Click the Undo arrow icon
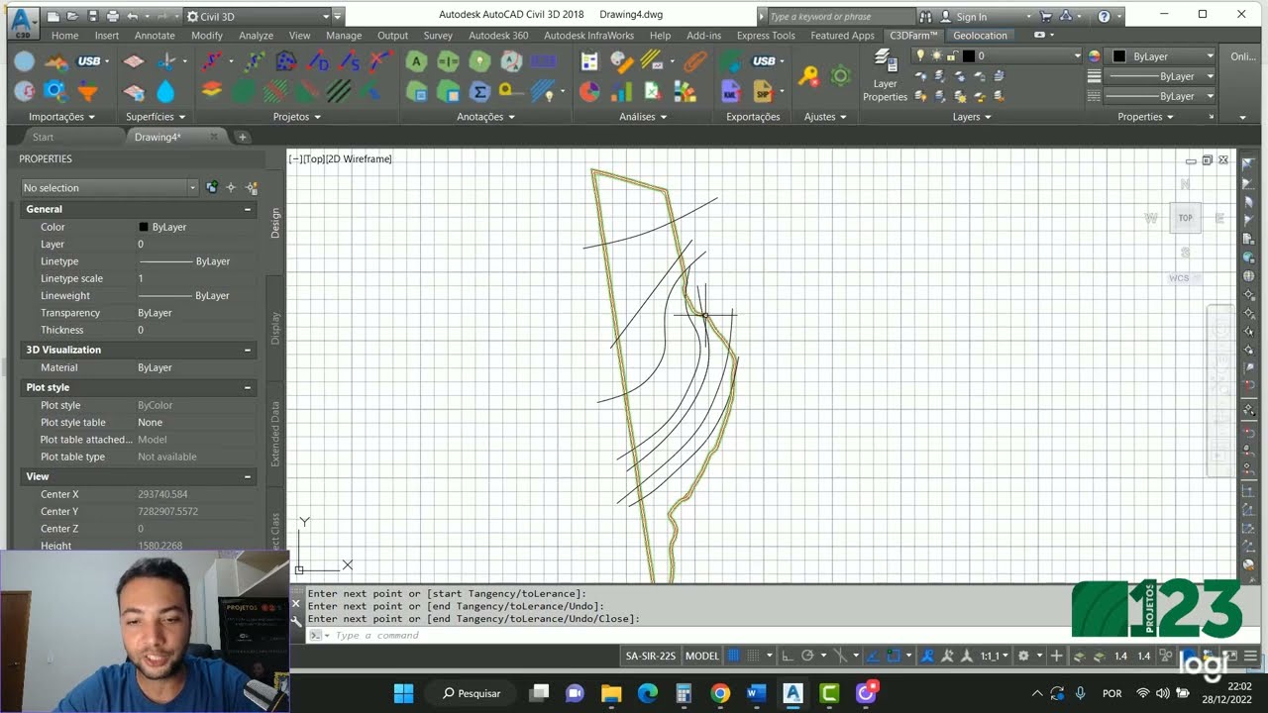 tap(133, 16)
